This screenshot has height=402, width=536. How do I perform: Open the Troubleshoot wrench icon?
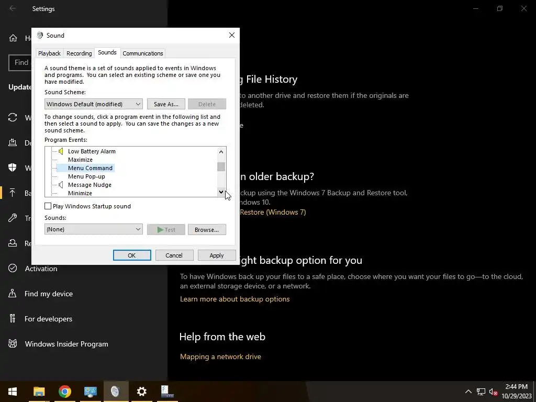coord(13,218)
